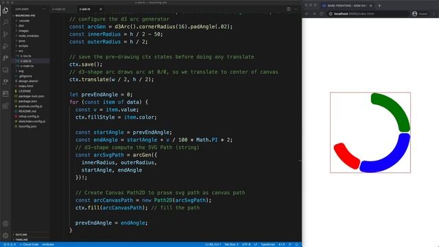This screenshot has width=439, height=247.
Task: Open Explorer panel more actions ellipsis
Action: tap(44, 9)
